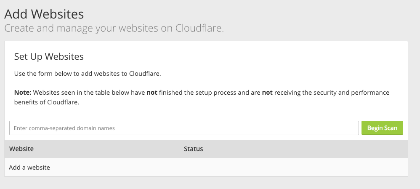Select the Add a website row
The image size is (420, 189).
tap(206, 167)
